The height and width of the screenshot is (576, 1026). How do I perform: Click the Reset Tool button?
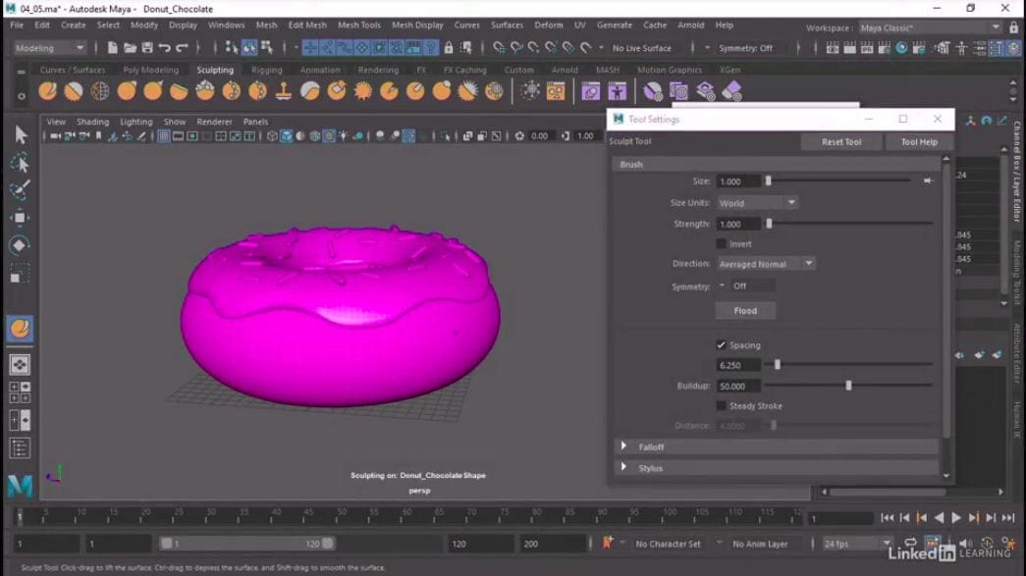coord(841,141)
